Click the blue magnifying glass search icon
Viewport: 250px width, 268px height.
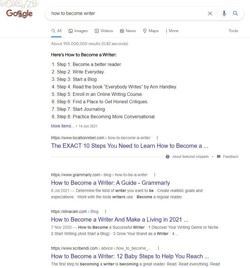coord(235,13)
